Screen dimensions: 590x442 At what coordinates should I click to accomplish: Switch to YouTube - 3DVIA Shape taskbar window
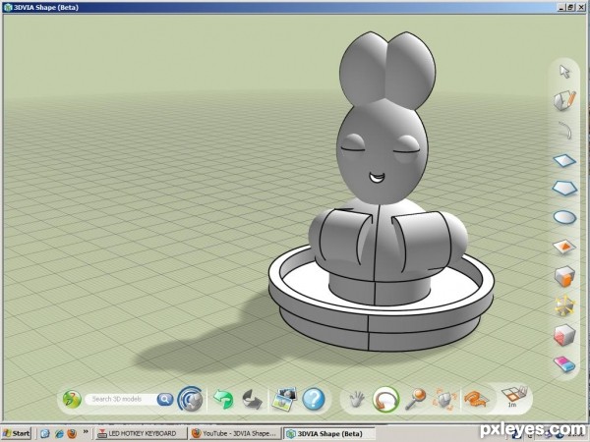tap(235, 433)
